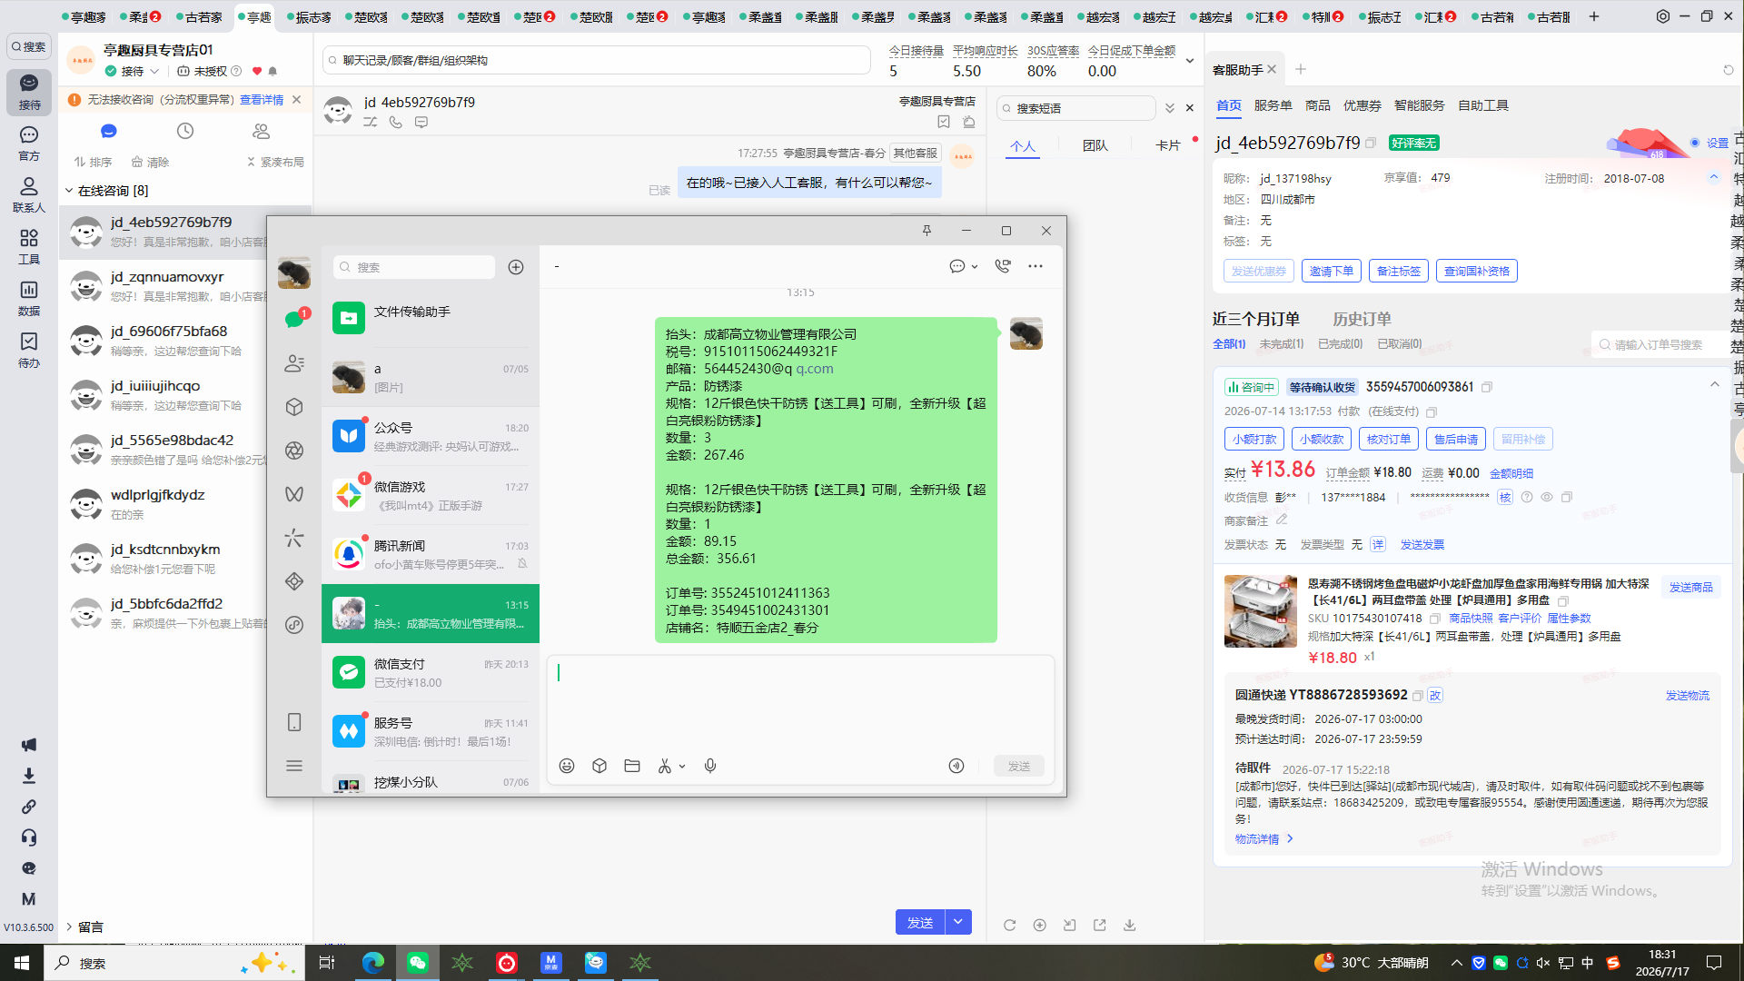
Task: Click the 售后申请 button
Action: coord(1456,439)
